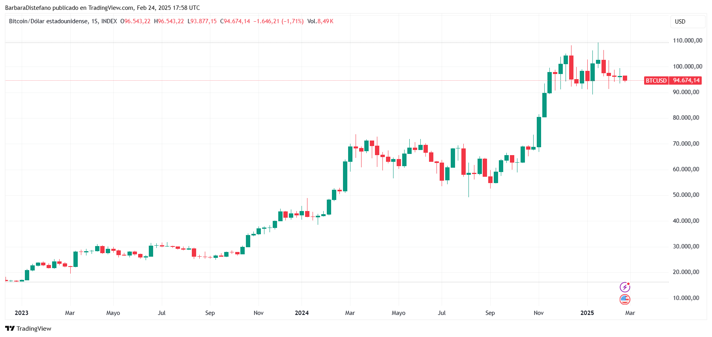Click the 2024 marker on time axis
The image size is (712, 337).
click(x=302, y=313)
